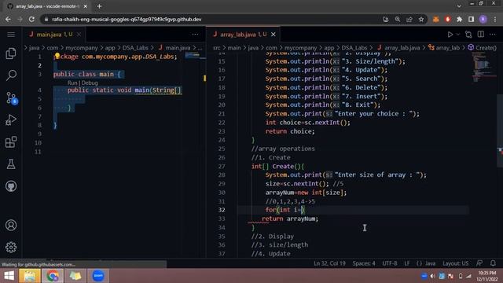
Task: Click Layout: US status item
Action: [x=456, y=263]
